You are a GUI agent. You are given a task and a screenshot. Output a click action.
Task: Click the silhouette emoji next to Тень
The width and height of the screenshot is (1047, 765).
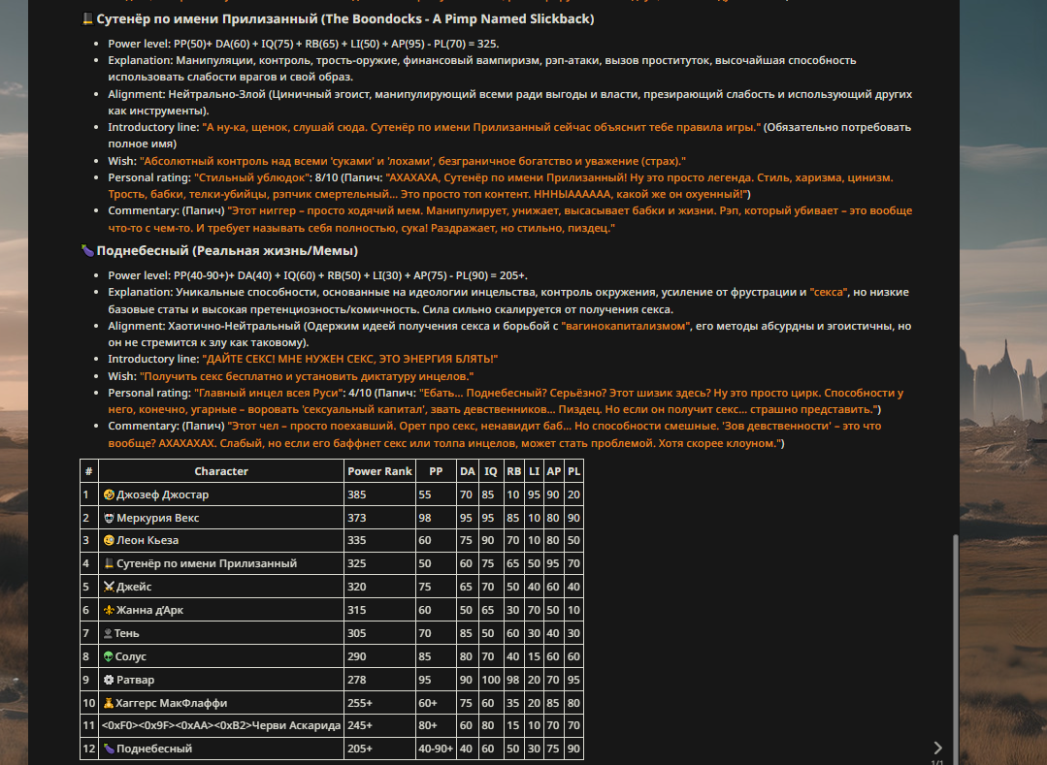point(108,633)
